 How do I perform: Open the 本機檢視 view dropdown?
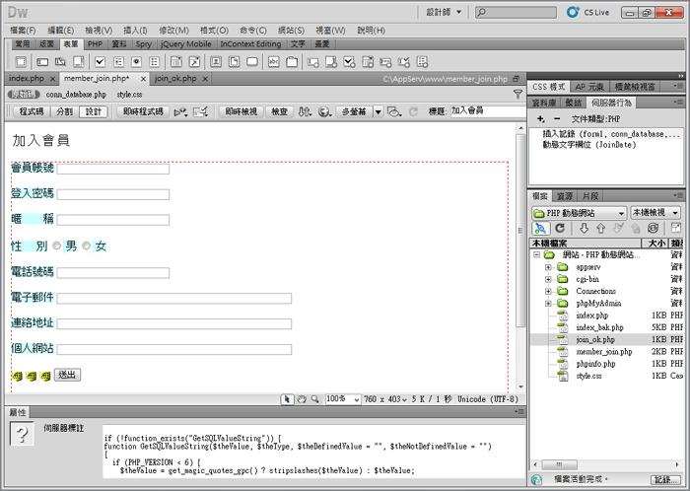(655, 213)
